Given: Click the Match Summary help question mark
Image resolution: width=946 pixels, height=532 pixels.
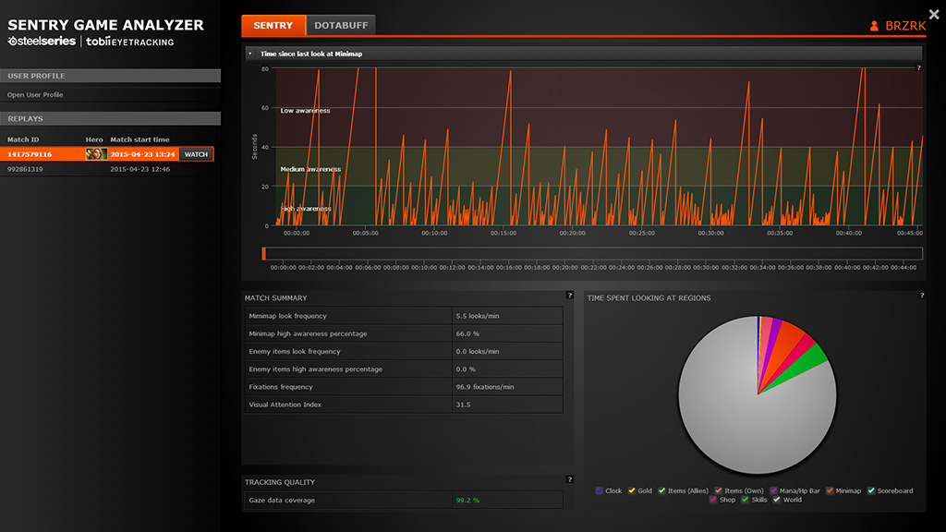Looking at the screenshot, I should point(569,296).
